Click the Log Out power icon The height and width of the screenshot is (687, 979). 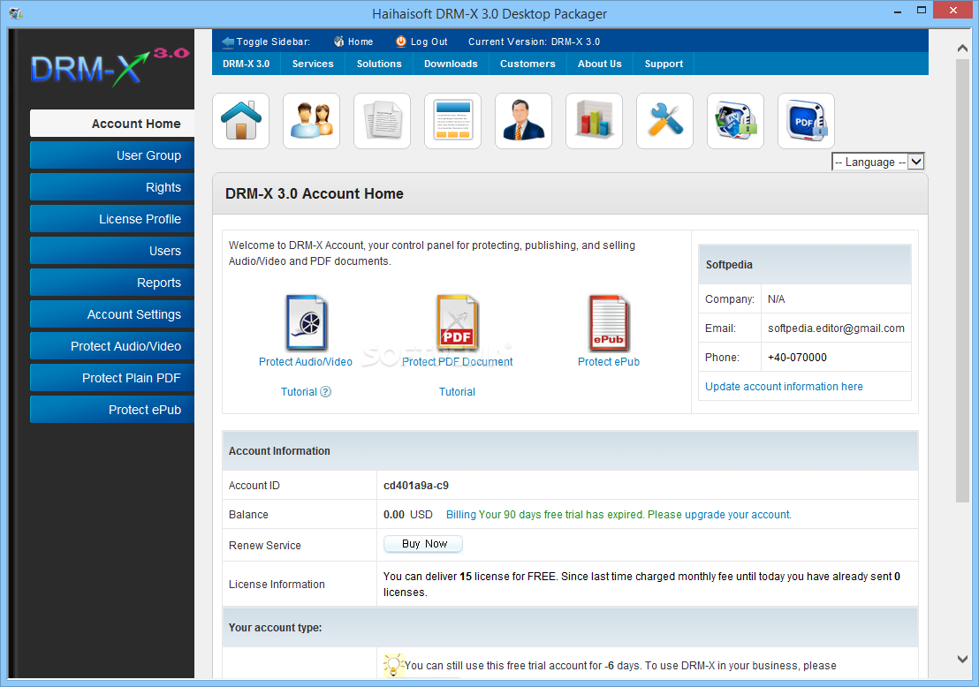(401, 42)
